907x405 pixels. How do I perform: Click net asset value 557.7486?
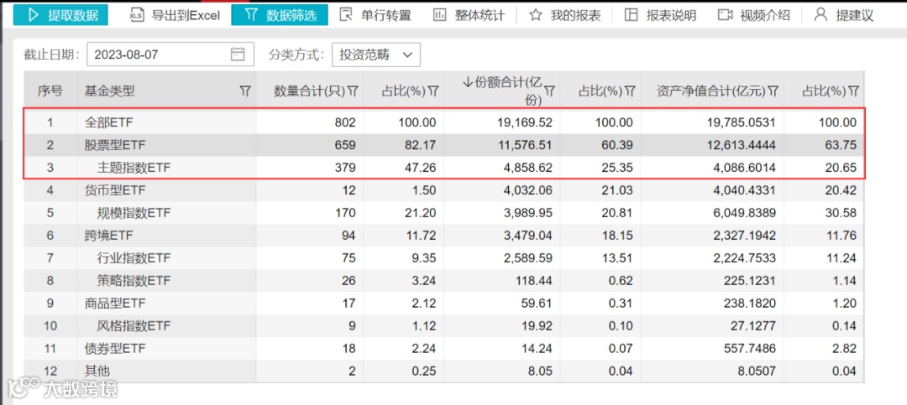tap(749, 348)
